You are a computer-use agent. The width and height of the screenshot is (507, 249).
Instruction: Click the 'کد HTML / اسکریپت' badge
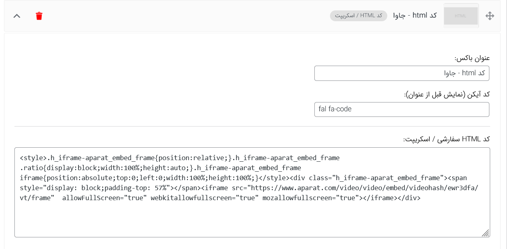(x=358, y=16)
